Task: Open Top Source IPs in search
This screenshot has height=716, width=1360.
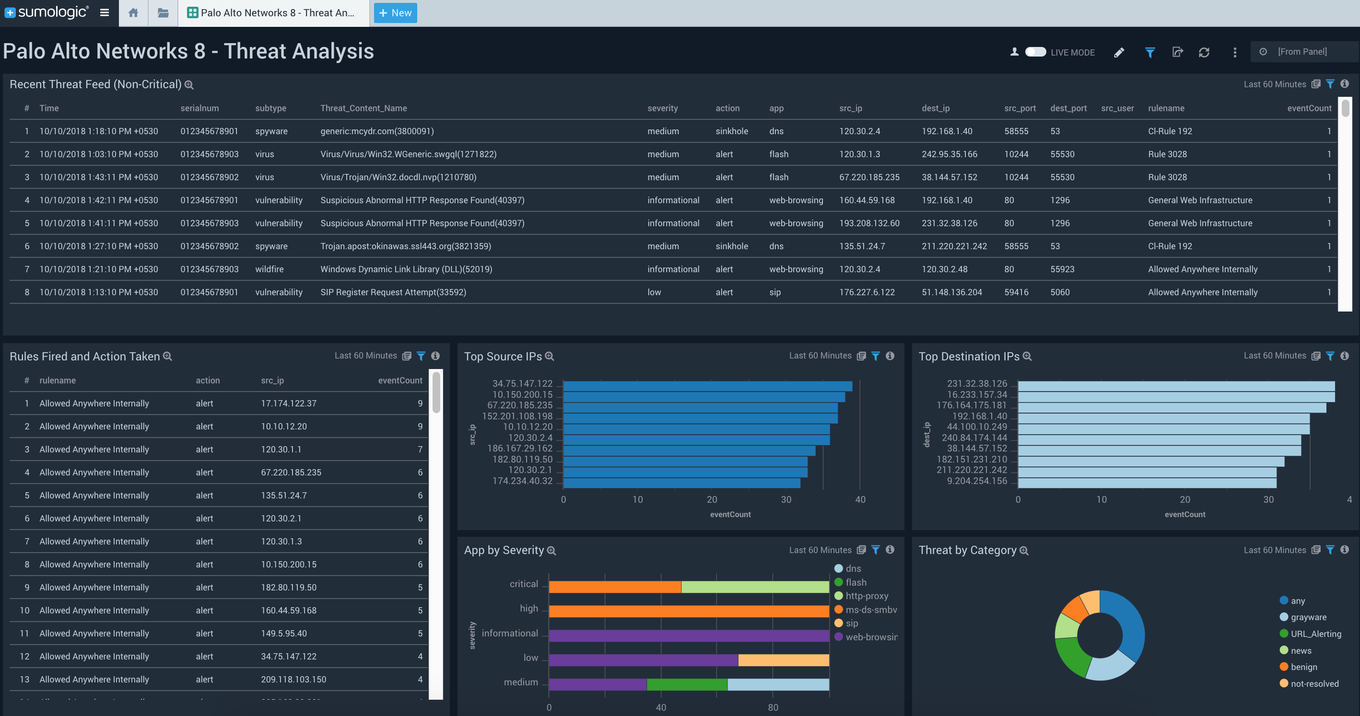Action: tap(549, 356)
